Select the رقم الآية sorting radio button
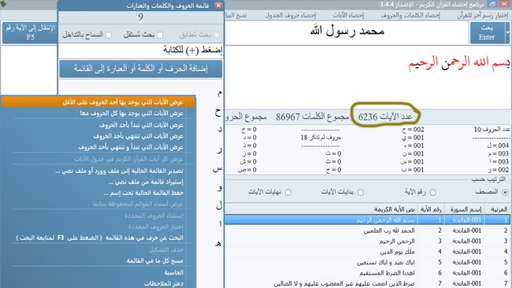This screenshot has height=288, width=512. pyautogui.click(x=432, y=193)
